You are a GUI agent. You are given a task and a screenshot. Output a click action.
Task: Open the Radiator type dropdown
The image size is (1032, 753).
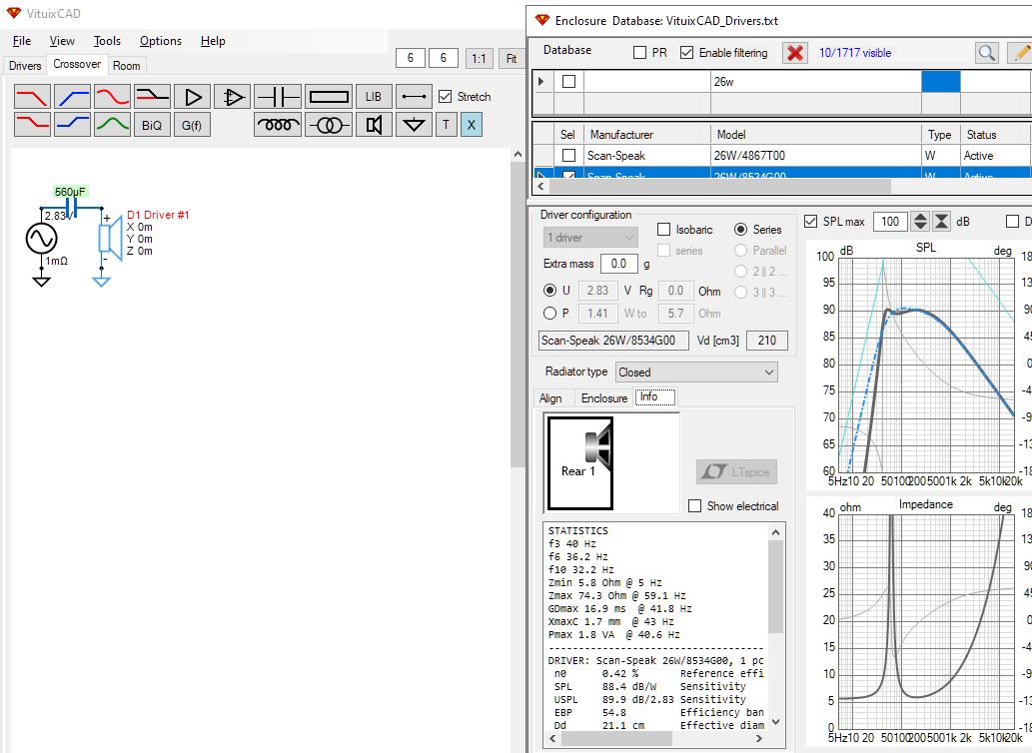pos(696,373)
